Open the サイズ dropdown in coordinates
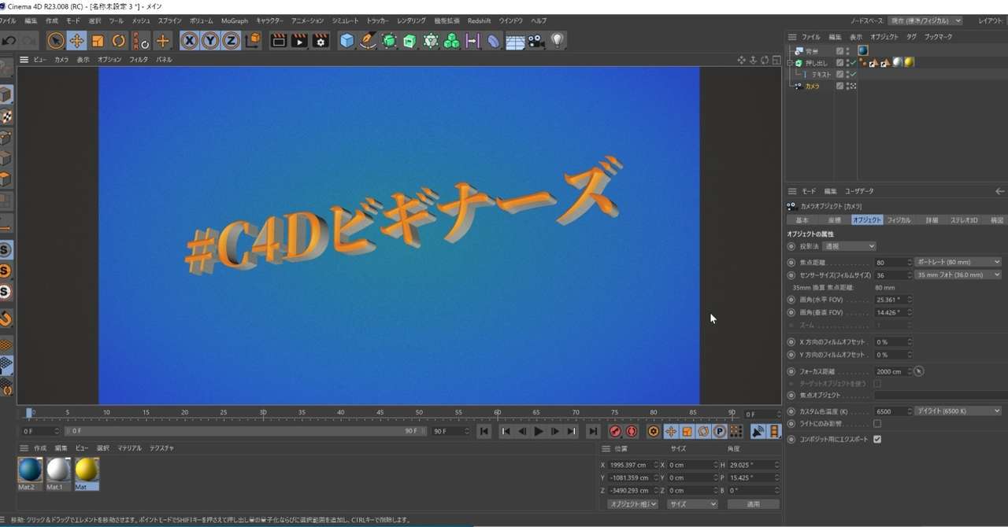1008x527 pixels. tap(692, 504)
